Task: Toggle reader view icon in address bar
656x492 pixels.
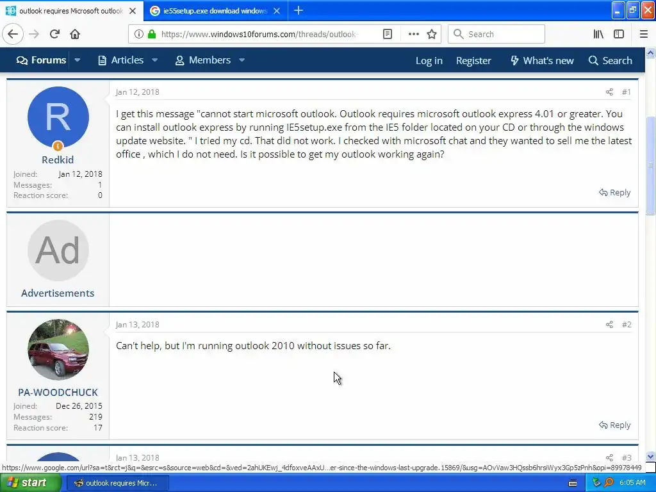Action: (388, 34)
